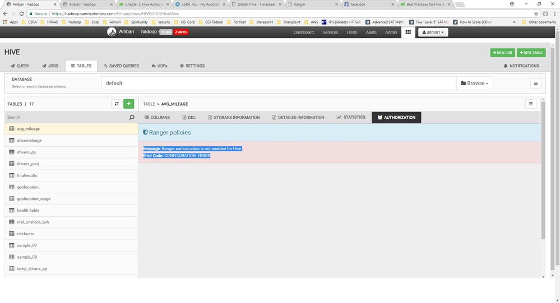
Task: Open Hosts in Ambari nav
Action: [352, 32]
